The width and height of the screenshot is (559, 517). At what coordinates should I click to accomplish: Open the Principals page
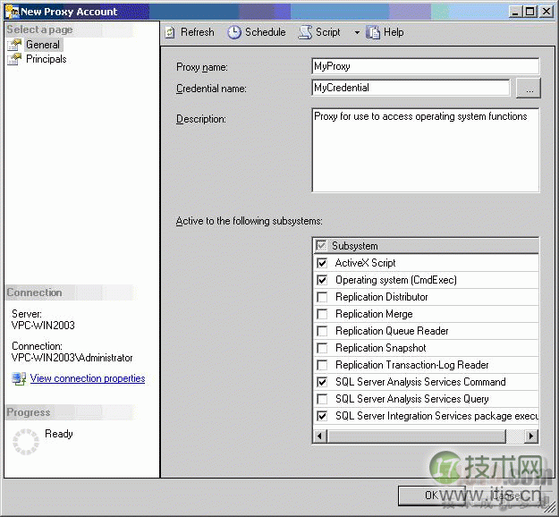(47, 59)
